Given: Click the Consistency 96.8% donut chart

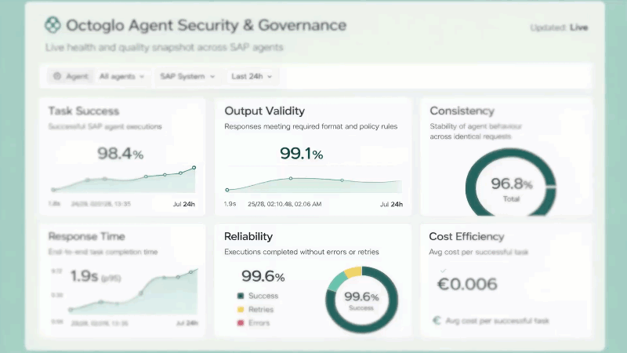Looking at the screenshot, I should coord(511,183).
